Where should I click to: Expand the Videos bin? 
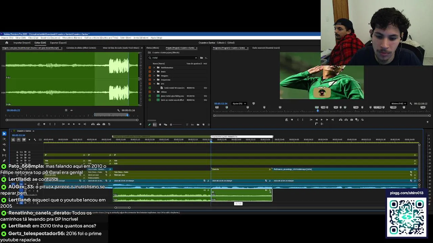(x=154, y=92)
